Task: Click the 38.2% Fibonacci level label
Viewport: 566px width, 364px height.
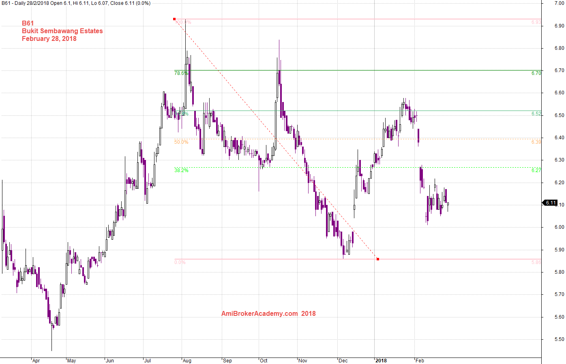Action: (181, 170)
